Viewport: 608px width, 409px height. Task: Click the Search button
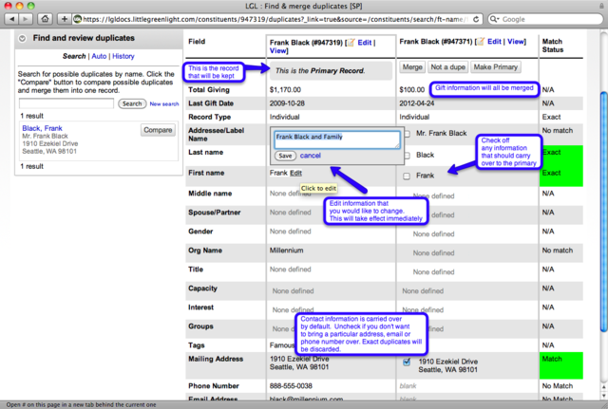132,103
